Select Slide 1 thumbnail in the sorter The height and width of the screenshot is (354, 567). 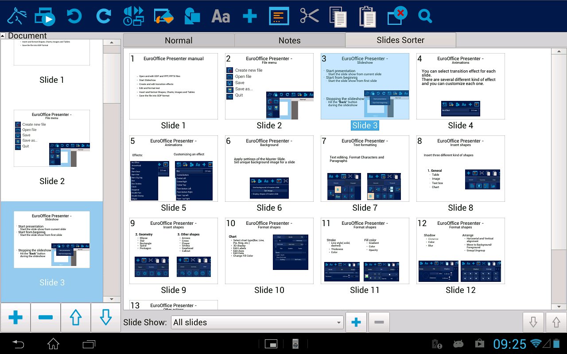click(x=174, y=86)
